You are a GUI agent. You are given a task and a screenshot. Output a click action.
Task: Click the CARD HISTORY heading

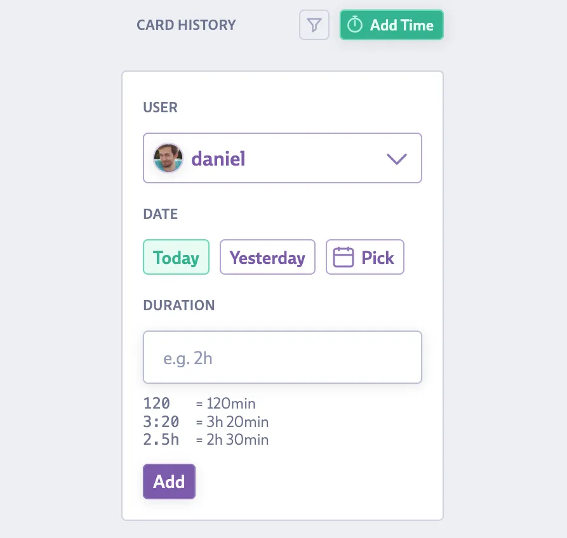coord(186,25)
